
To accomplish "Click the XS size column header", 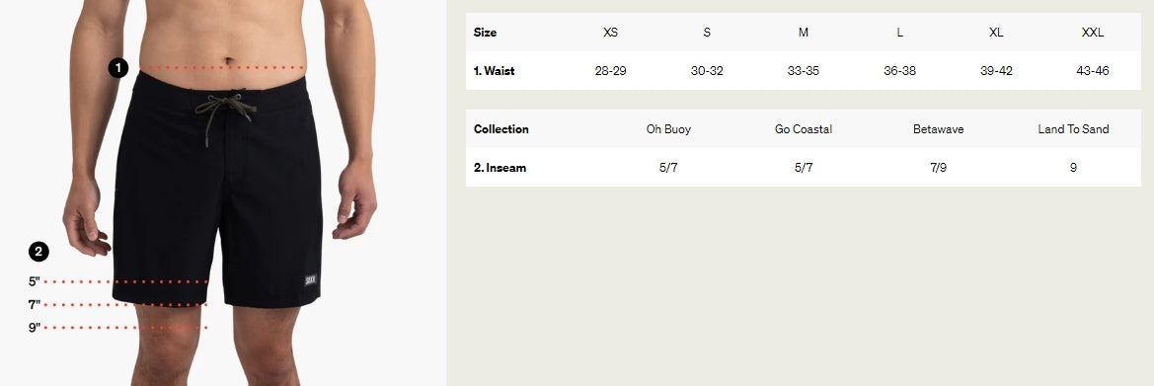I will 610,33.
